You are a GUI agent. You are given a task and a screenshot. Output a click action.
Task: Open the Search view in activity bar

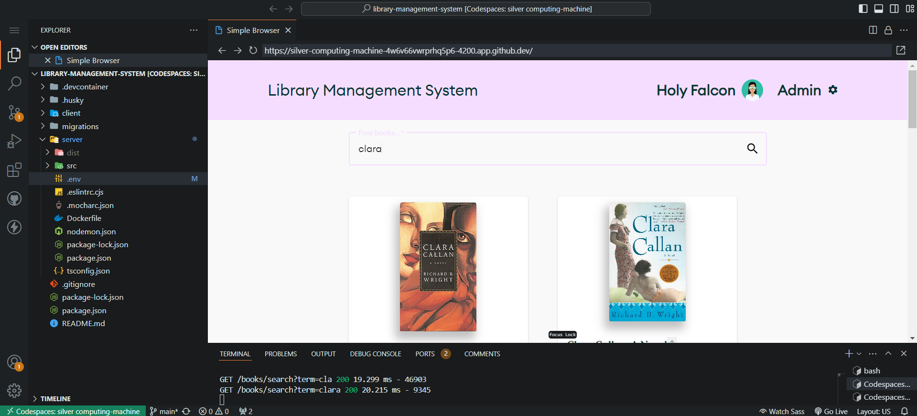[14, 84]
